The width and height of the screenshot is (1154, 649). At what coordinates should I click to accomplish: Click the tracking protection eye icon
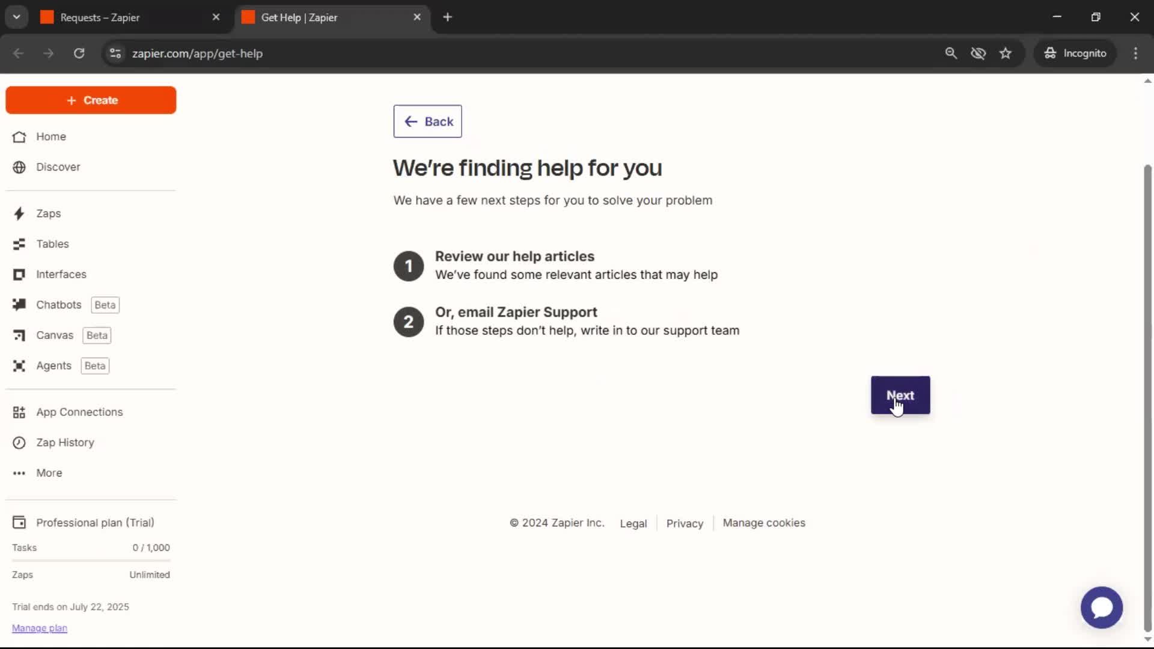pyautogui.click(x=978, y=53)
